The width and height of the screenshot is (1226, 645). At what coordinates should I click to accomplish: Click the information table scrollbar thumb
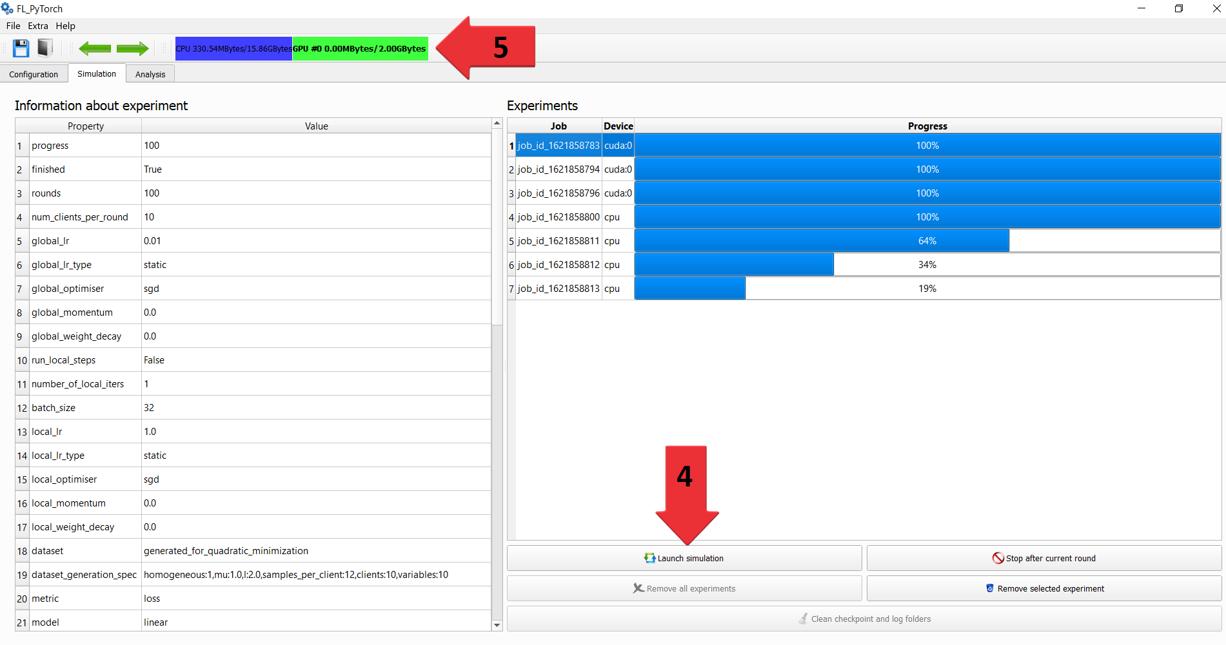pos(497,226)
